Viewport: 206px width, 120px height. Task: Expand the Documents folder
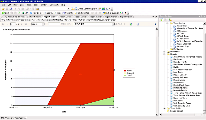pyautogui.click(x=164, y=52)
